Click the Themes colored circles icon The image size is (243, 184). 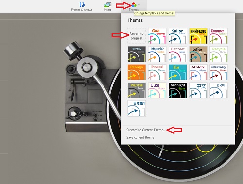click(x=134, y=5)
